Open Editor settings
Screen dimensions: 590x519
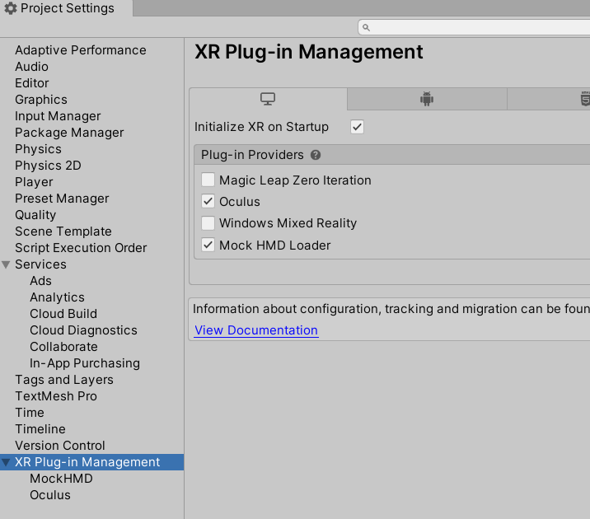(x=32, y=83)
